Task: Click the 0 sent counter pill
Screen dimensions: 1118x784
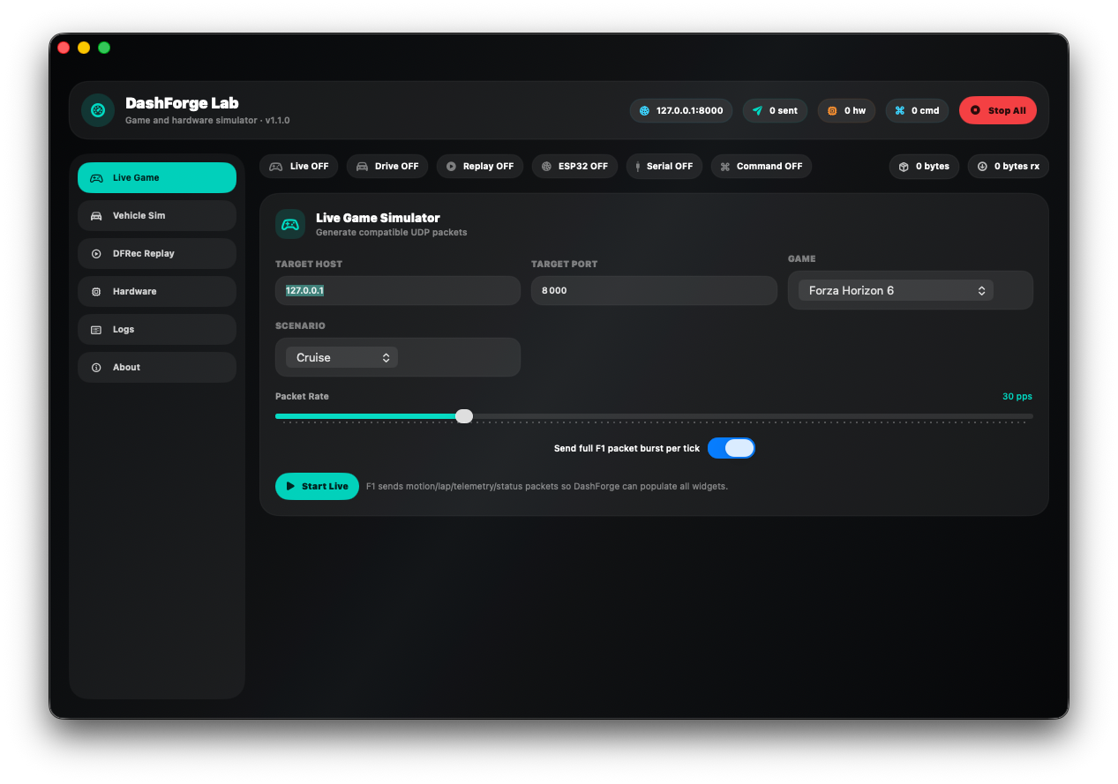Action: 775,110
